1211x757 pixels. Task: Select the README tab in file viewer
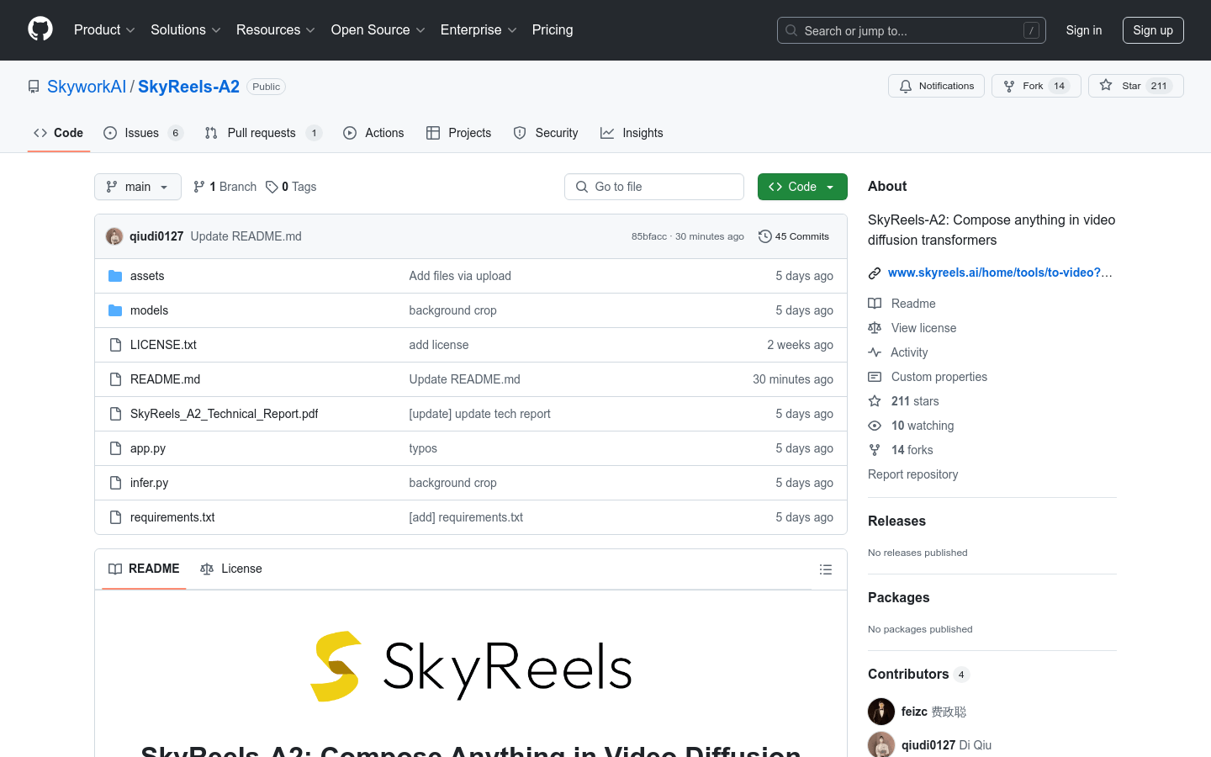pyautogui.click(x=144, y=569)
